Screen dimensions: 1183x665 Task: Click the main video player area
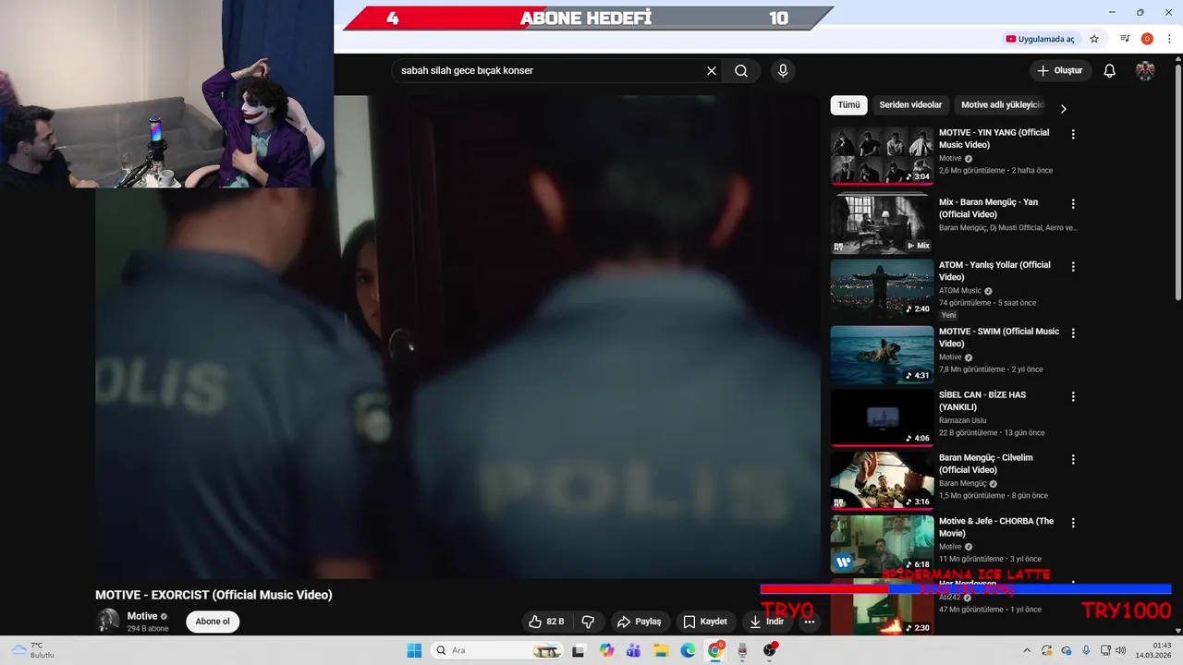point(457,336)
